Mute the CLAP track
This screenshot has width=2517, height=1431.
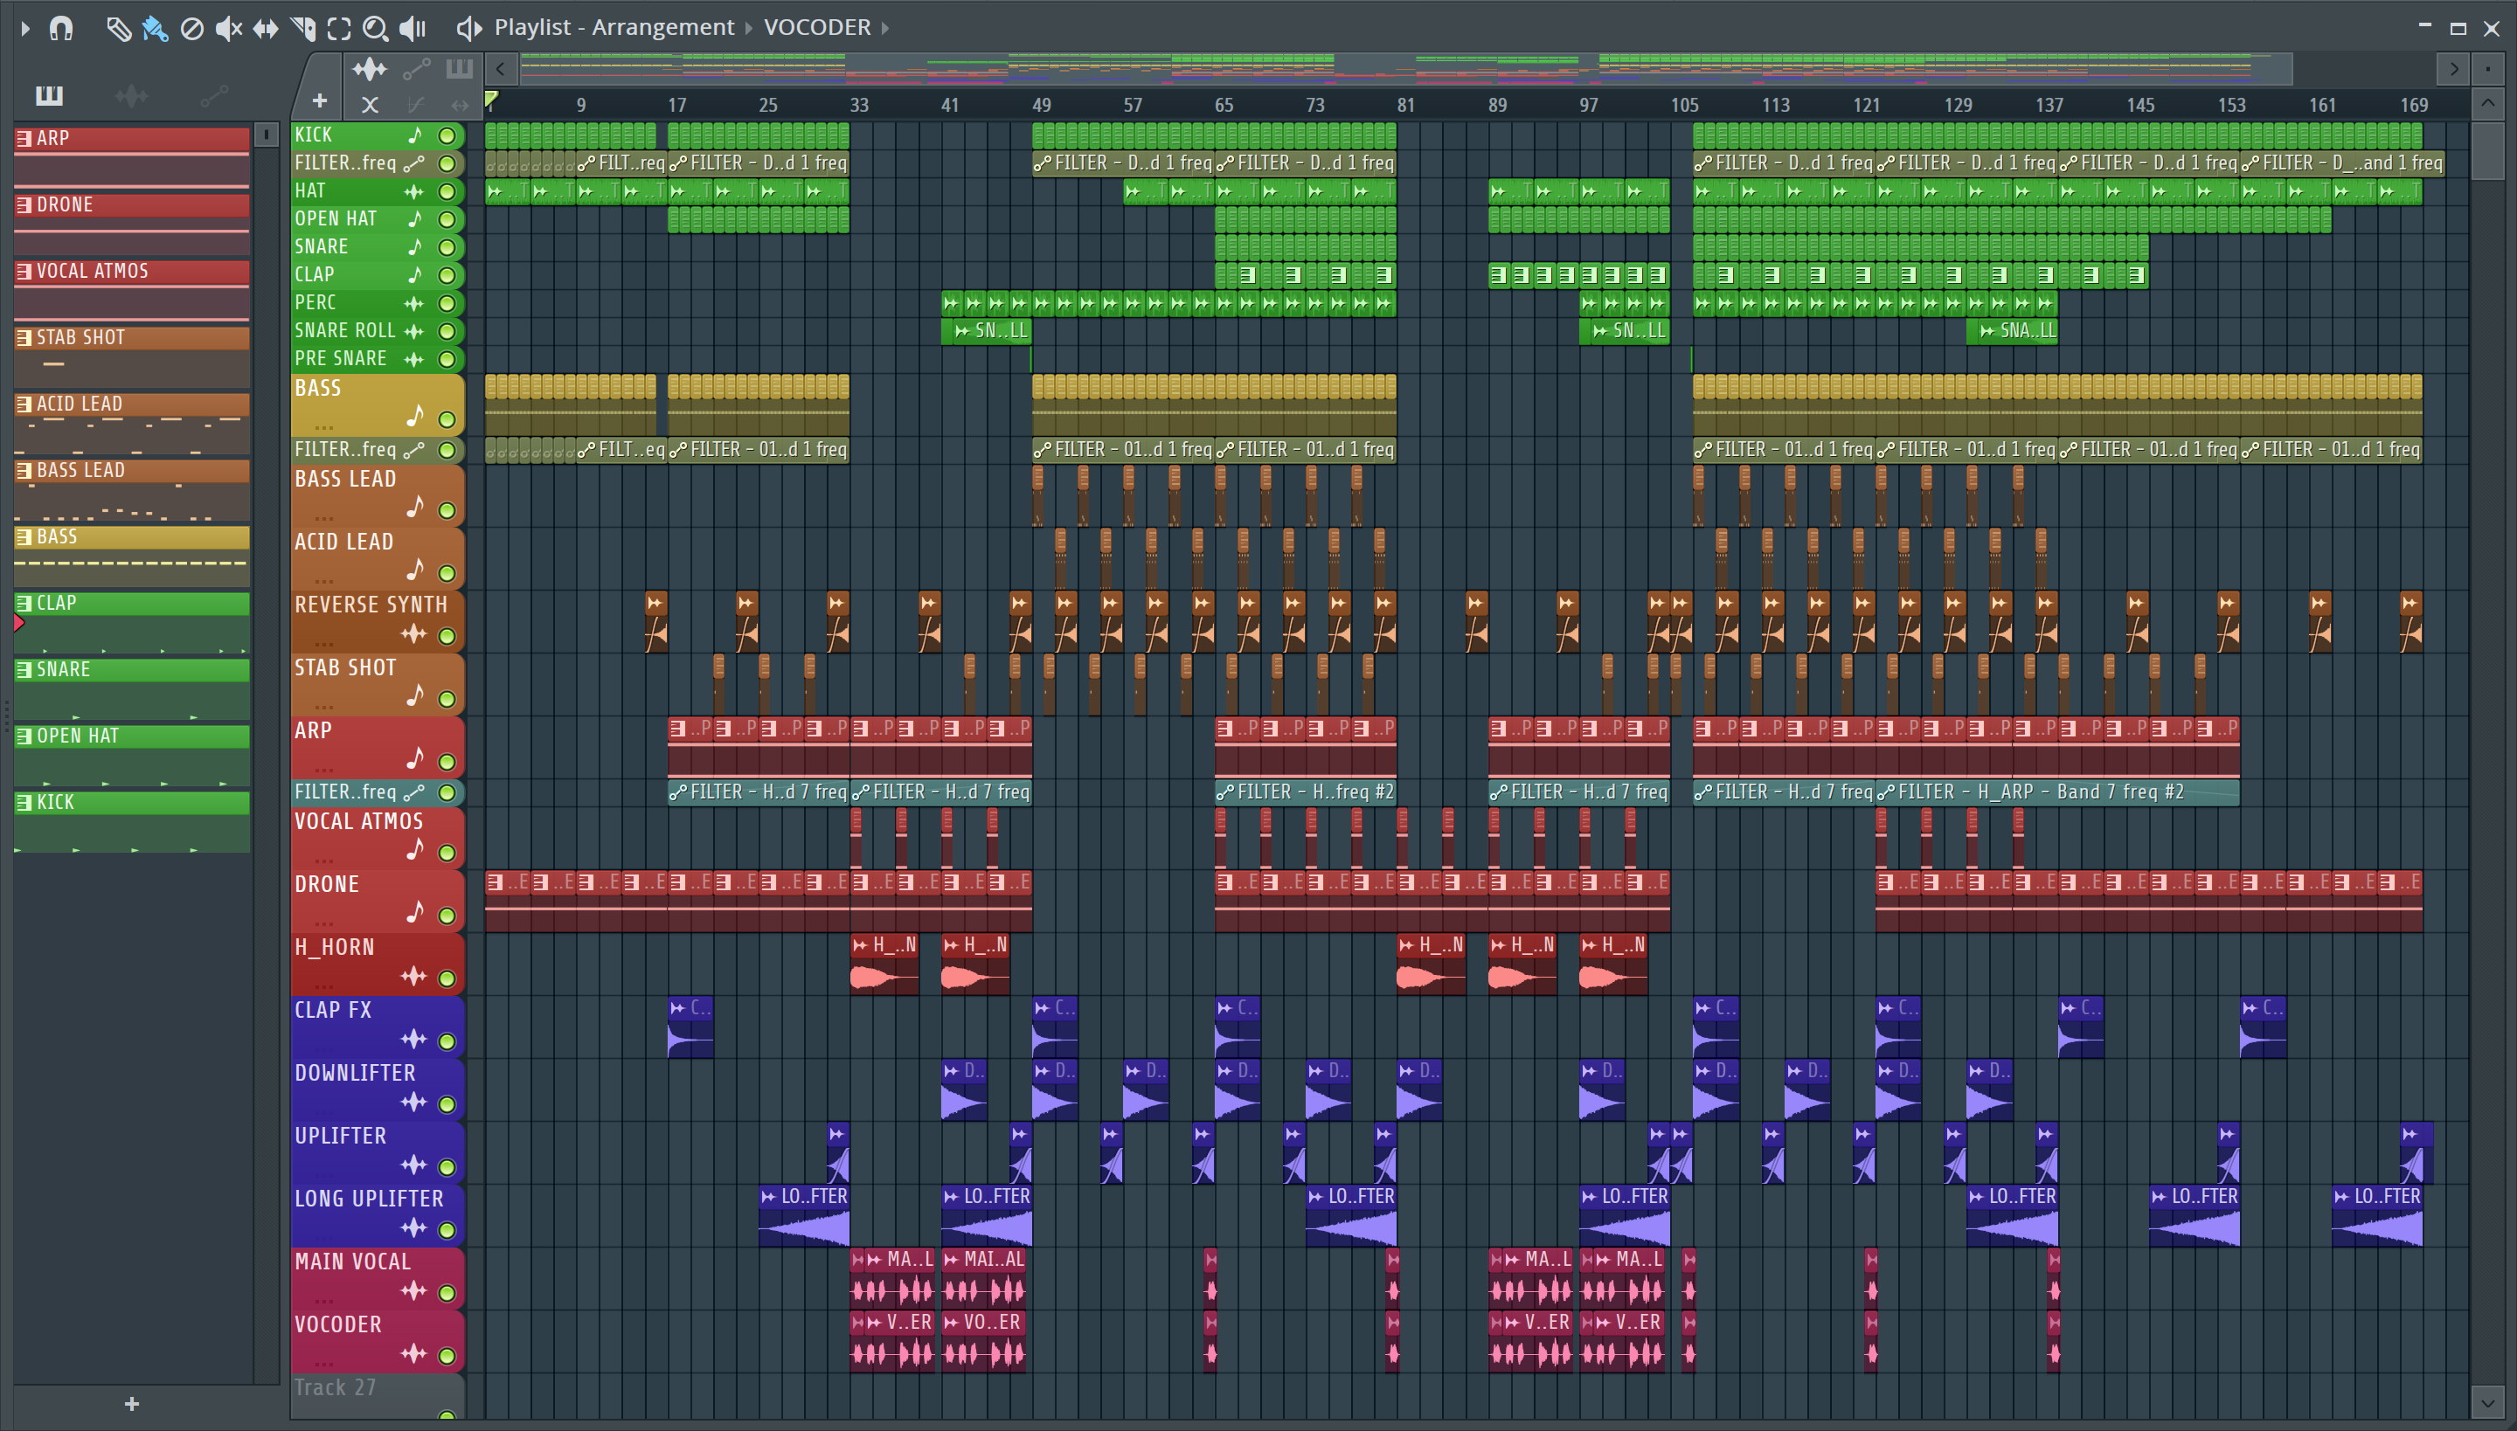(447, 275)
